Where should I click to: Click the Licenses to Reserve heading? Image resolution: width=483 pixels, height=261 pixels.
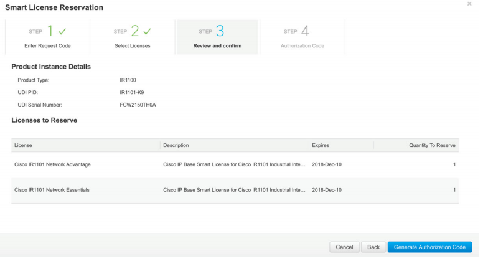pos(44,120)
